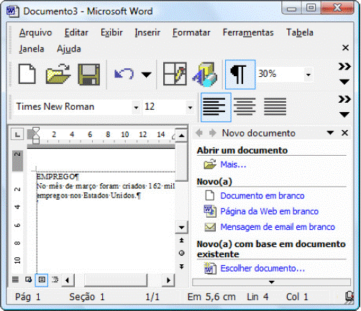
Task: Expand the 30% zoom dropdown
Action: click(309, 75)
